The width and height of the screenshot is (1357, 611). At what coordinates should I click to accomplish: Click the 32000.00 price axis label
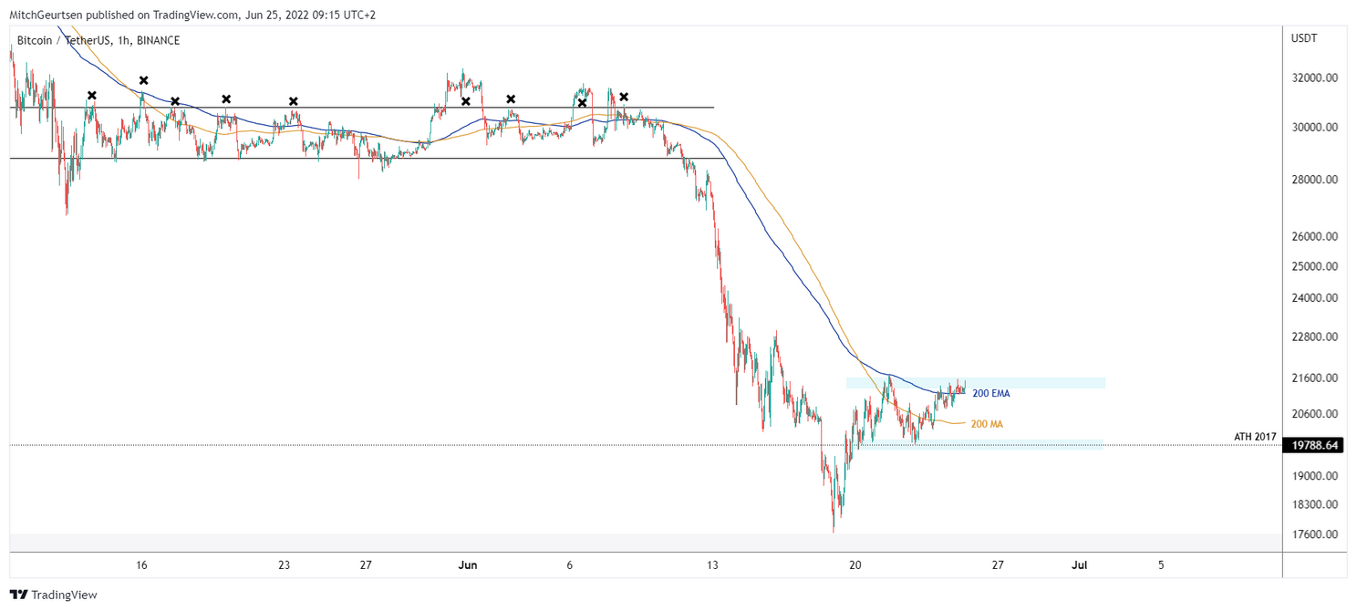coord(1314,78)
